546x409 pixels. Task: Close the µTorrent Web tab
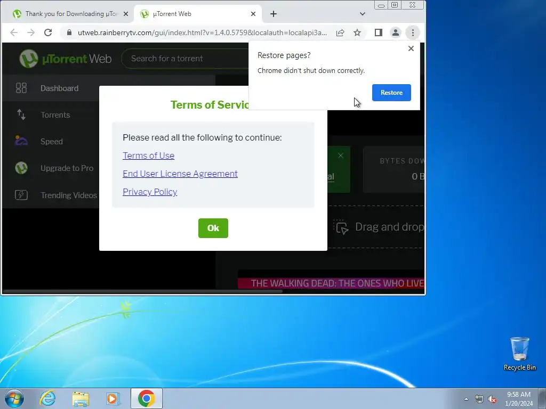click(x=253, y=14)
